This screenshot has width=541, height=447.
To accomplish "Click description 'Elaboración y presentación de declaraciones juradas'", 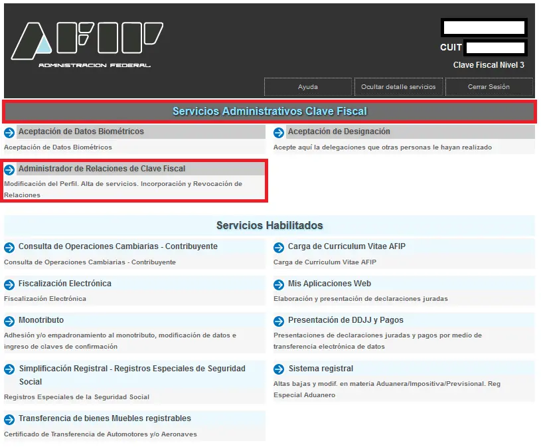I will tap(360, 299).
